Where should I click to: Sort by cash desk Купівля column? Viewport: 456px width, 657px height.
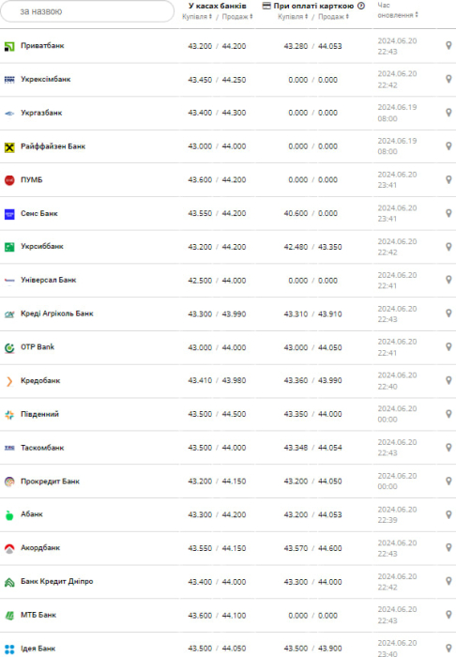(x=197, y=17)
